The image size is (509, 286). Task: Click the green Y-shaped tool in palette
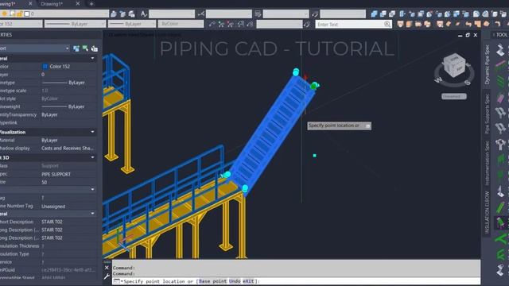pos(500,238)
